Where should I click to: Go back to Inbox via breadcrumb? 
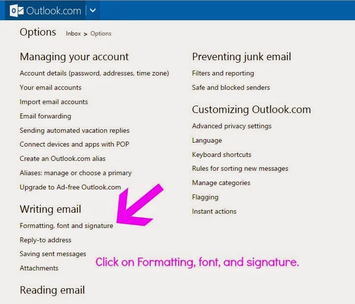(x=73, y=34)
